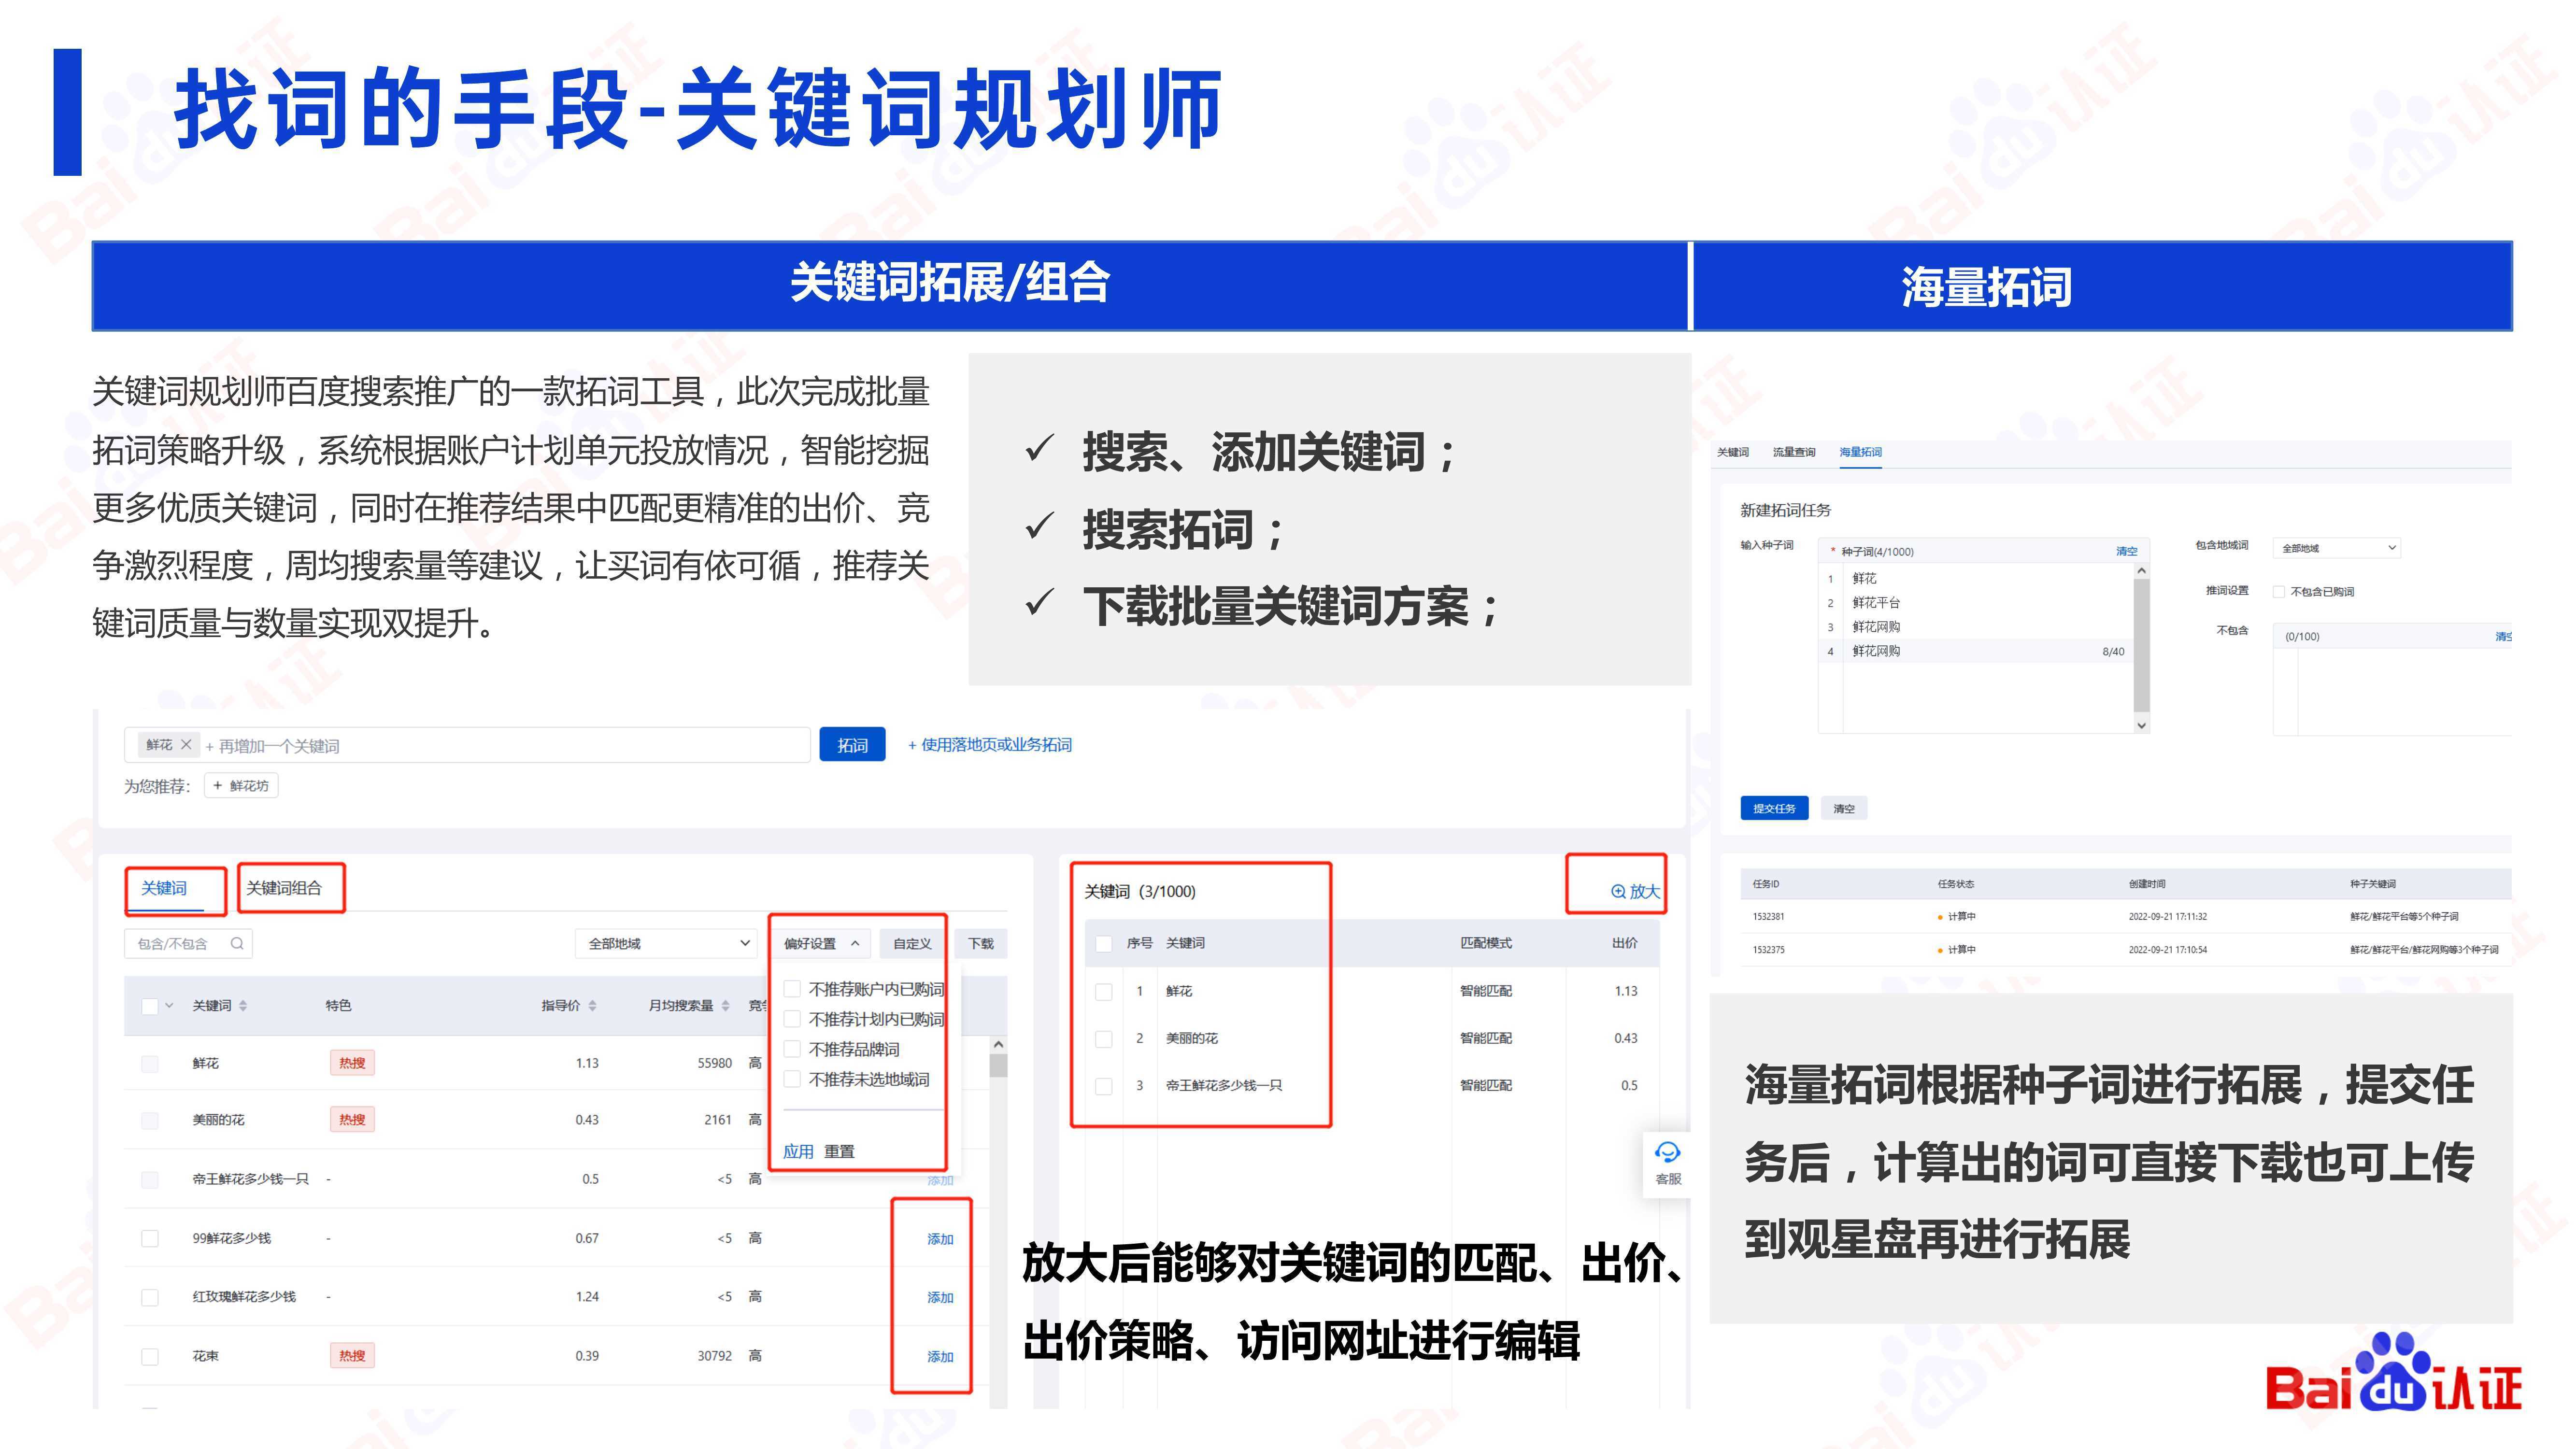Click the 包含/不包含 filter input
This screenshot has height=1449, width=2576.
tap(188, 943)
